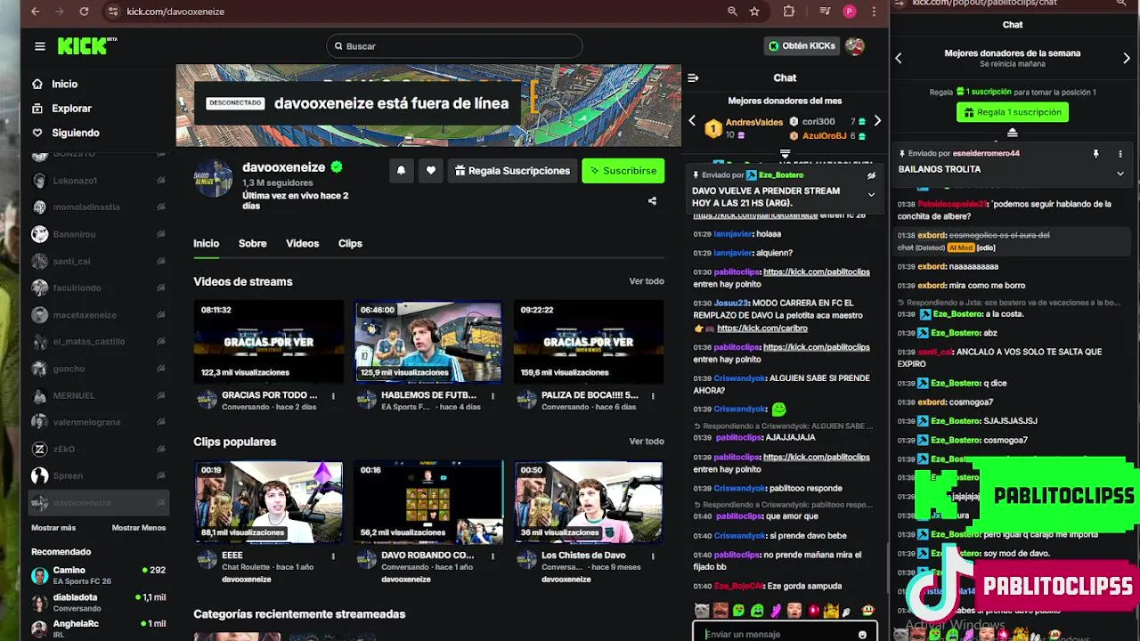Image resolution: width=1140 pixels, height=641 pixels.
Task: Switch to the Sobre tab
Action: [252, 243]
